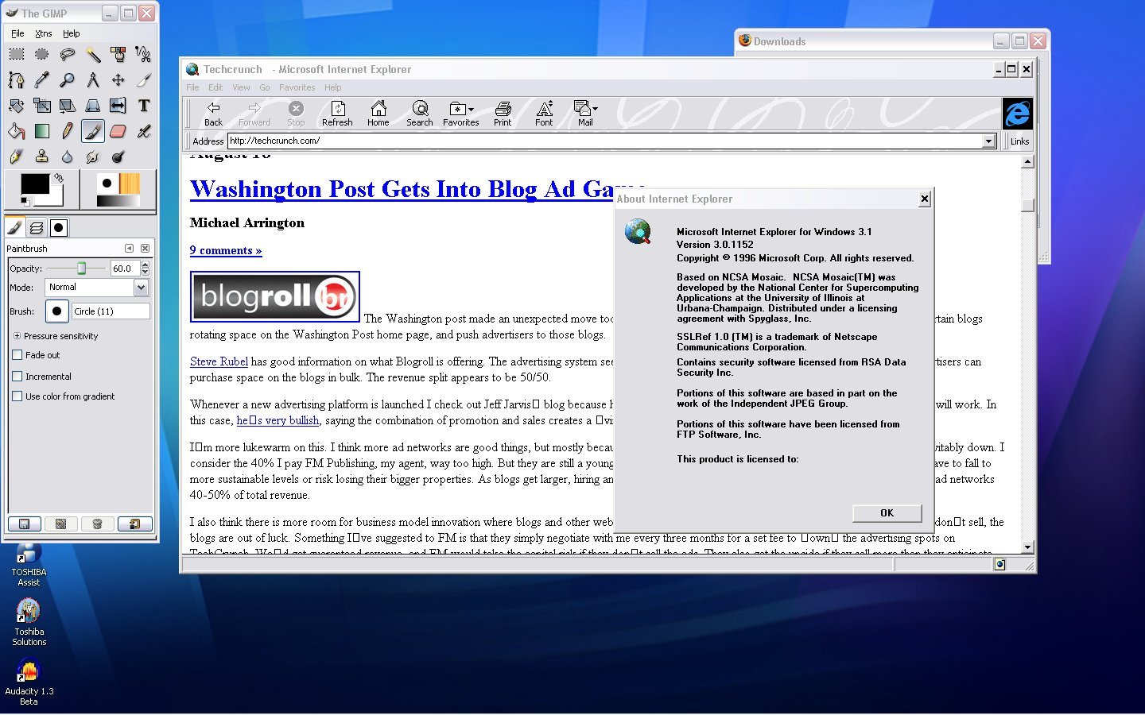This screenshot has width=1145, height=715.
Task: Click the IE address field
Action: tap(605, 141)
